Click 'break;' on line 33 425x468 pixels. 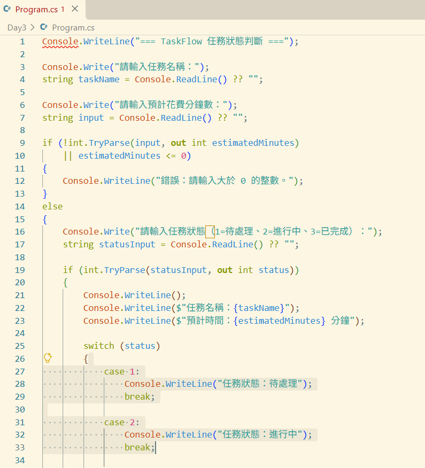point(140,448)
